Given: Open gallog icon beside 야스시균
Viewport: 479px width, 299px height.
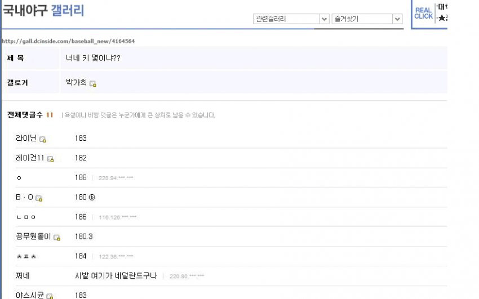Looking at the screenshot, I should 50,296.
